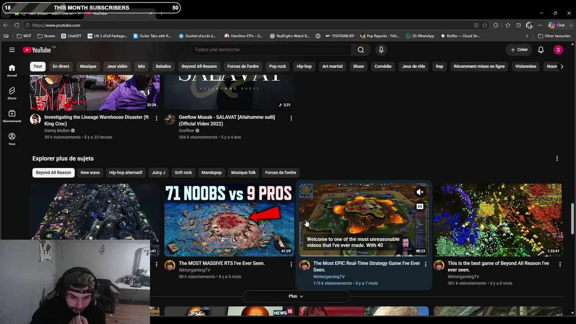
Task: Select the Beyond All Reason topic chip
Action: [54, 173]
